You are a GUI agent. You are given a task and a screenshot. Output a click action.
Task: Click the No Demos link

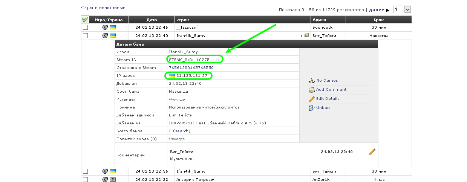click(327, 81)
